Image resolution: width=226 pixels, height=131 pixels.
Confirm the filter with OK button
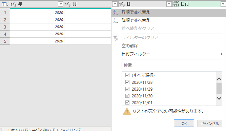click(184, 123)
